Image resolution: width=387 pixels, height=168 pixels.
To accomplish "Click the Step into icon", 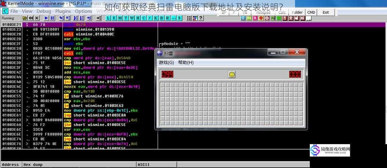I will (x=62, y=18).
